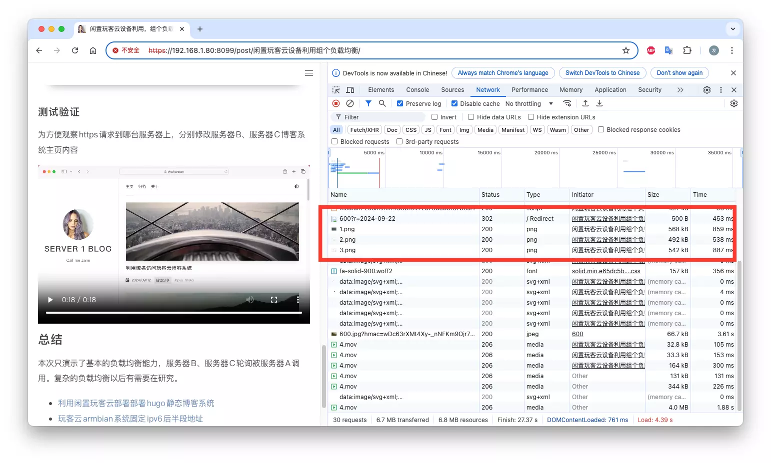Viewport: 771px width, 463px height.
Task: Click Don't show again
Action: [x=679, y=73]
